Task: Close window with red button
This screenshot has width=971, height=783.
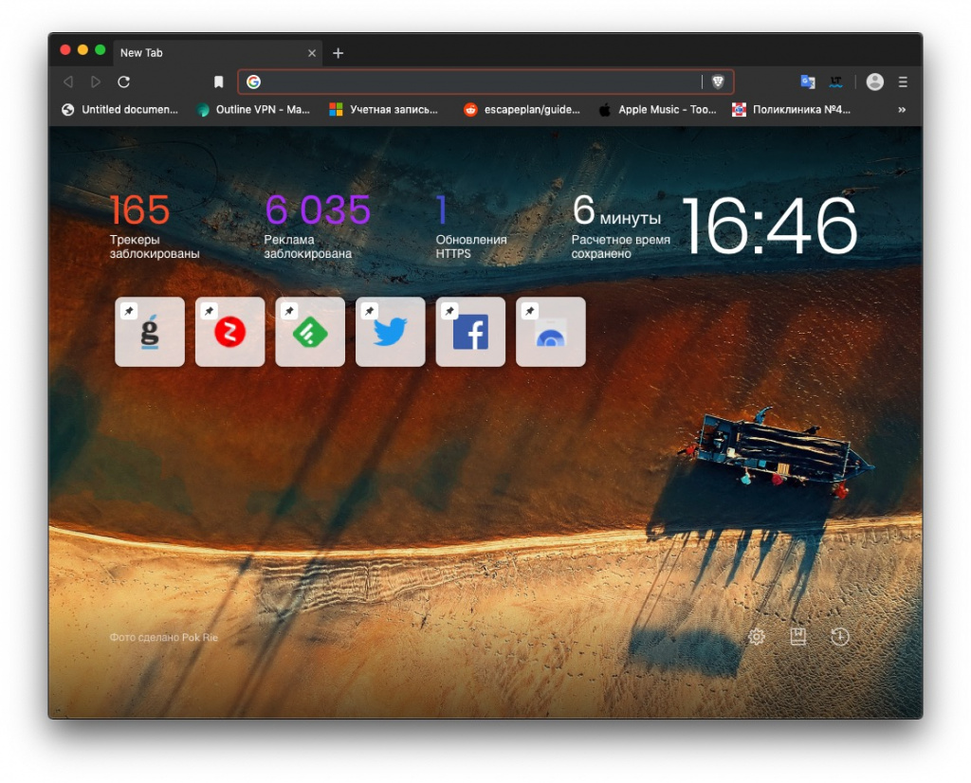Action: click(65, 50)
